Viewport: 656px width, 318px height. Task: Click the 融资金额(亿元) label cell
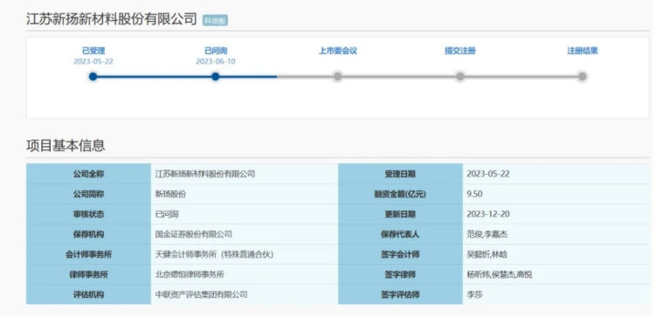[x=400, y=194]
